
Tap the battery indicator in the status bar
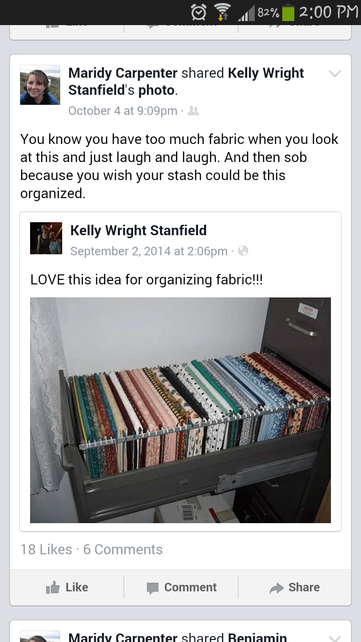[288, 12]
